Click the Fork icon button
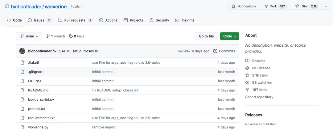The width and height of the screenshot is (333, 131). [266, 6]
